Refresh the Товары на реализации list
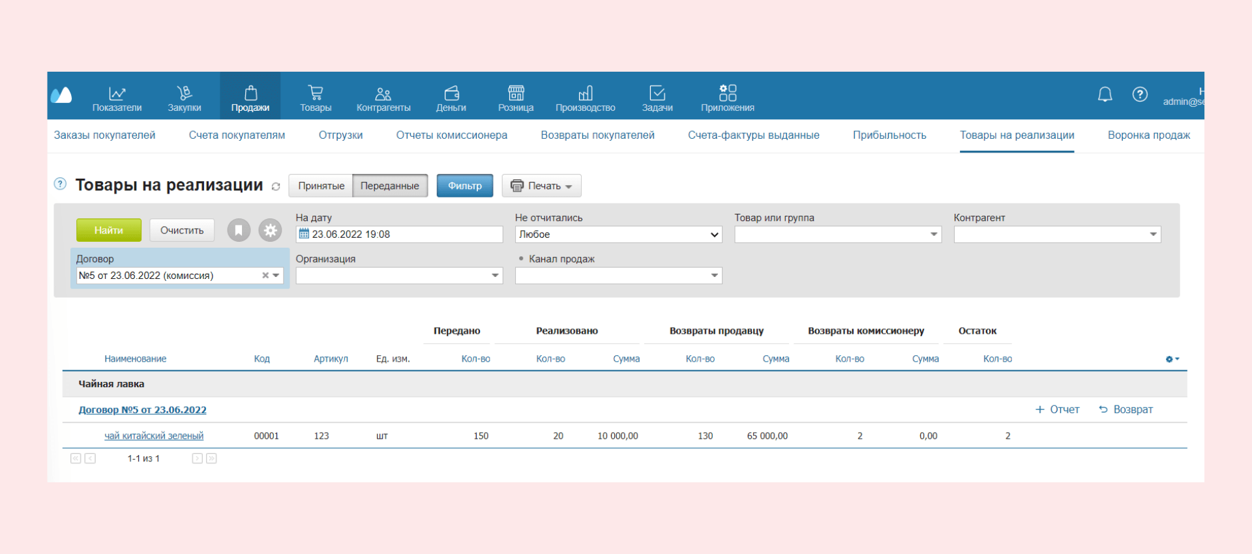1252x554 pixels. coord(276,186)
